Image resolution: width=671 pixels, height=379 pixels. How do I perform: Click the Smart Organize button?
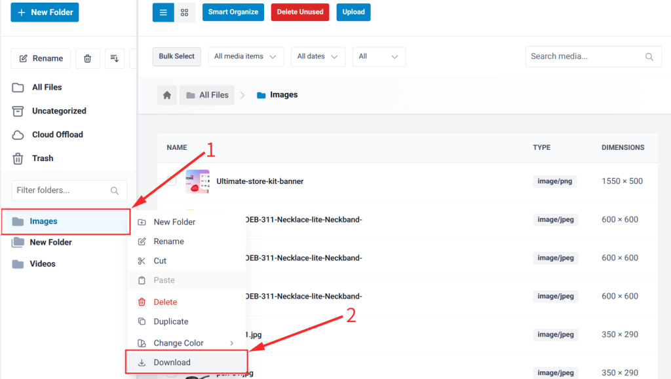pos(233,12)
